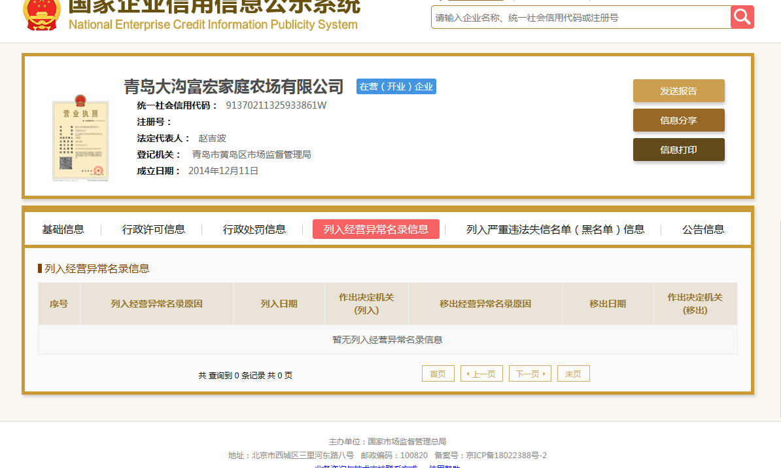
Task: Go to 首页 in pagination
Action: 438,374
